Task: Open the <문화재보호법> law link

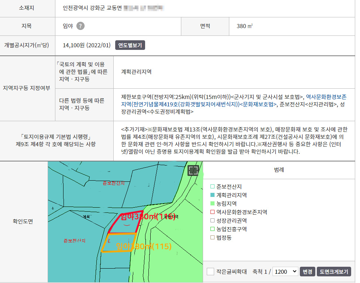Action: [x=259, y=104]
